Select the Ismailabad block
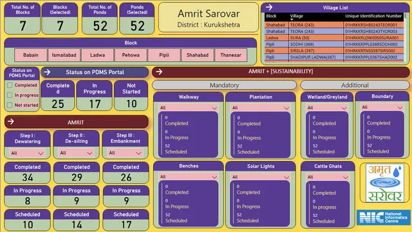Screen dimensions: 412x232 click(x=64, y=55)
